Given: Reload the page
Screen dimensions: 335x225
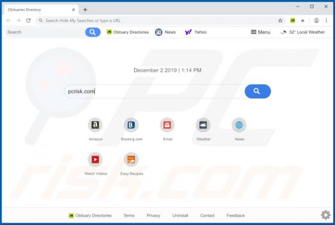Looking at the screenshot, I should 29,20.
